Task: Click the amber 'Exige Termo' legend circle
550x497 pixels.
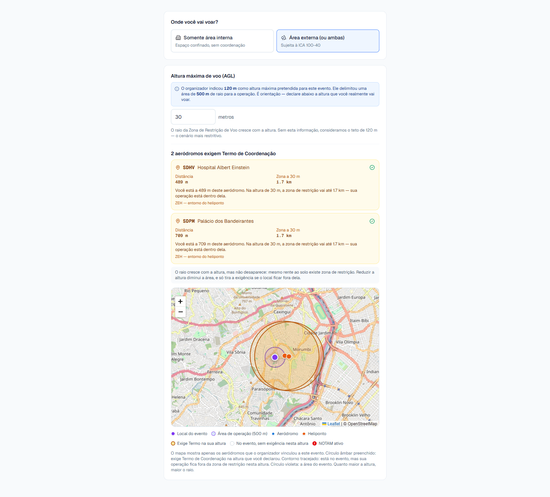Action: coord(173,443)
